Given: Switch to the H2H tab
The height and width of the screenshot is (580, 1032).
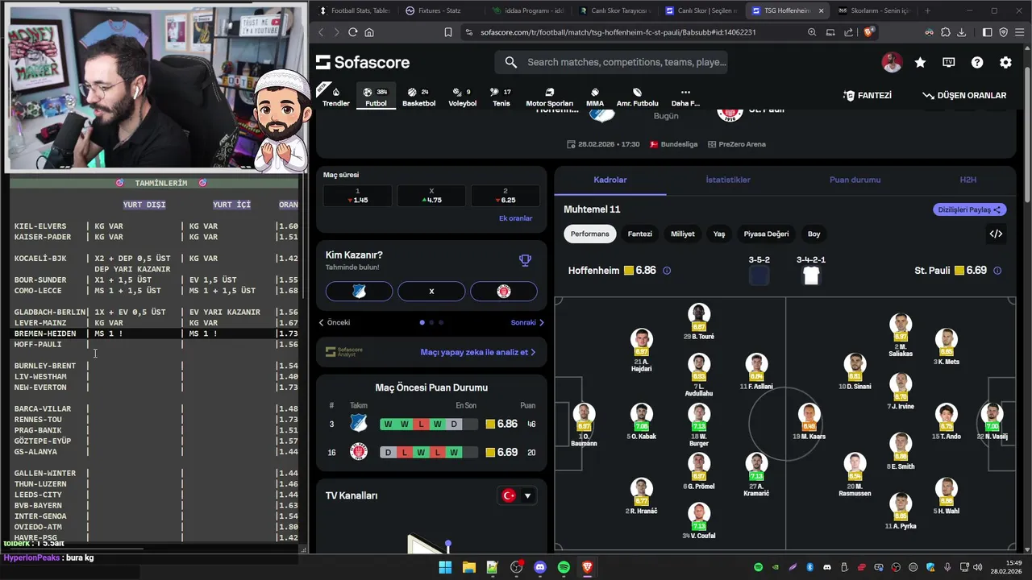Looking at the screenshot, I should [967, 180].
